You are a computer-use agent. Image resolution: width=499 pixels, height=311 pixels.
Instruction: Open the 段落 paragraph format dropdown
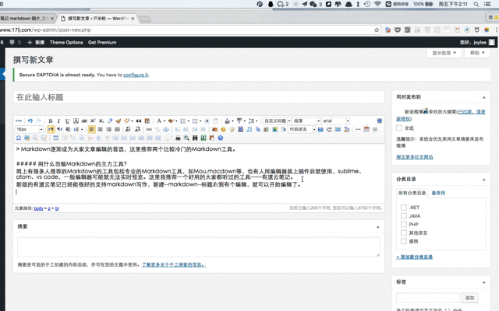[x=306, y=121]
